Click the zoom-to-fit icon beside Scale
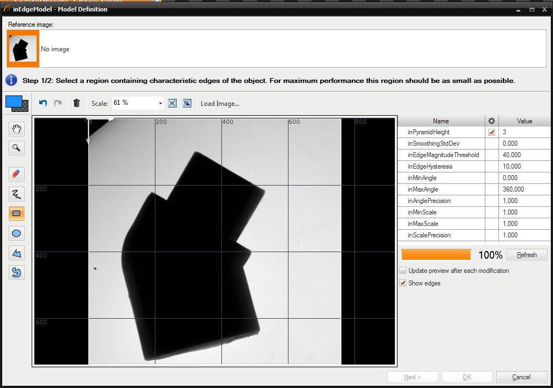The image size is (553, 388). 172,103
